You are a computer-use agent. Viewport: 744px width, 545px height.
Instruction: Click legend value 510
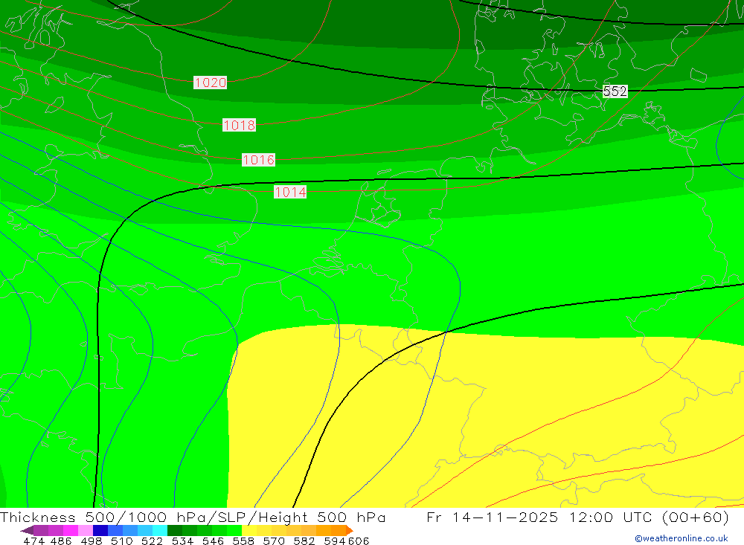(121, 541)
